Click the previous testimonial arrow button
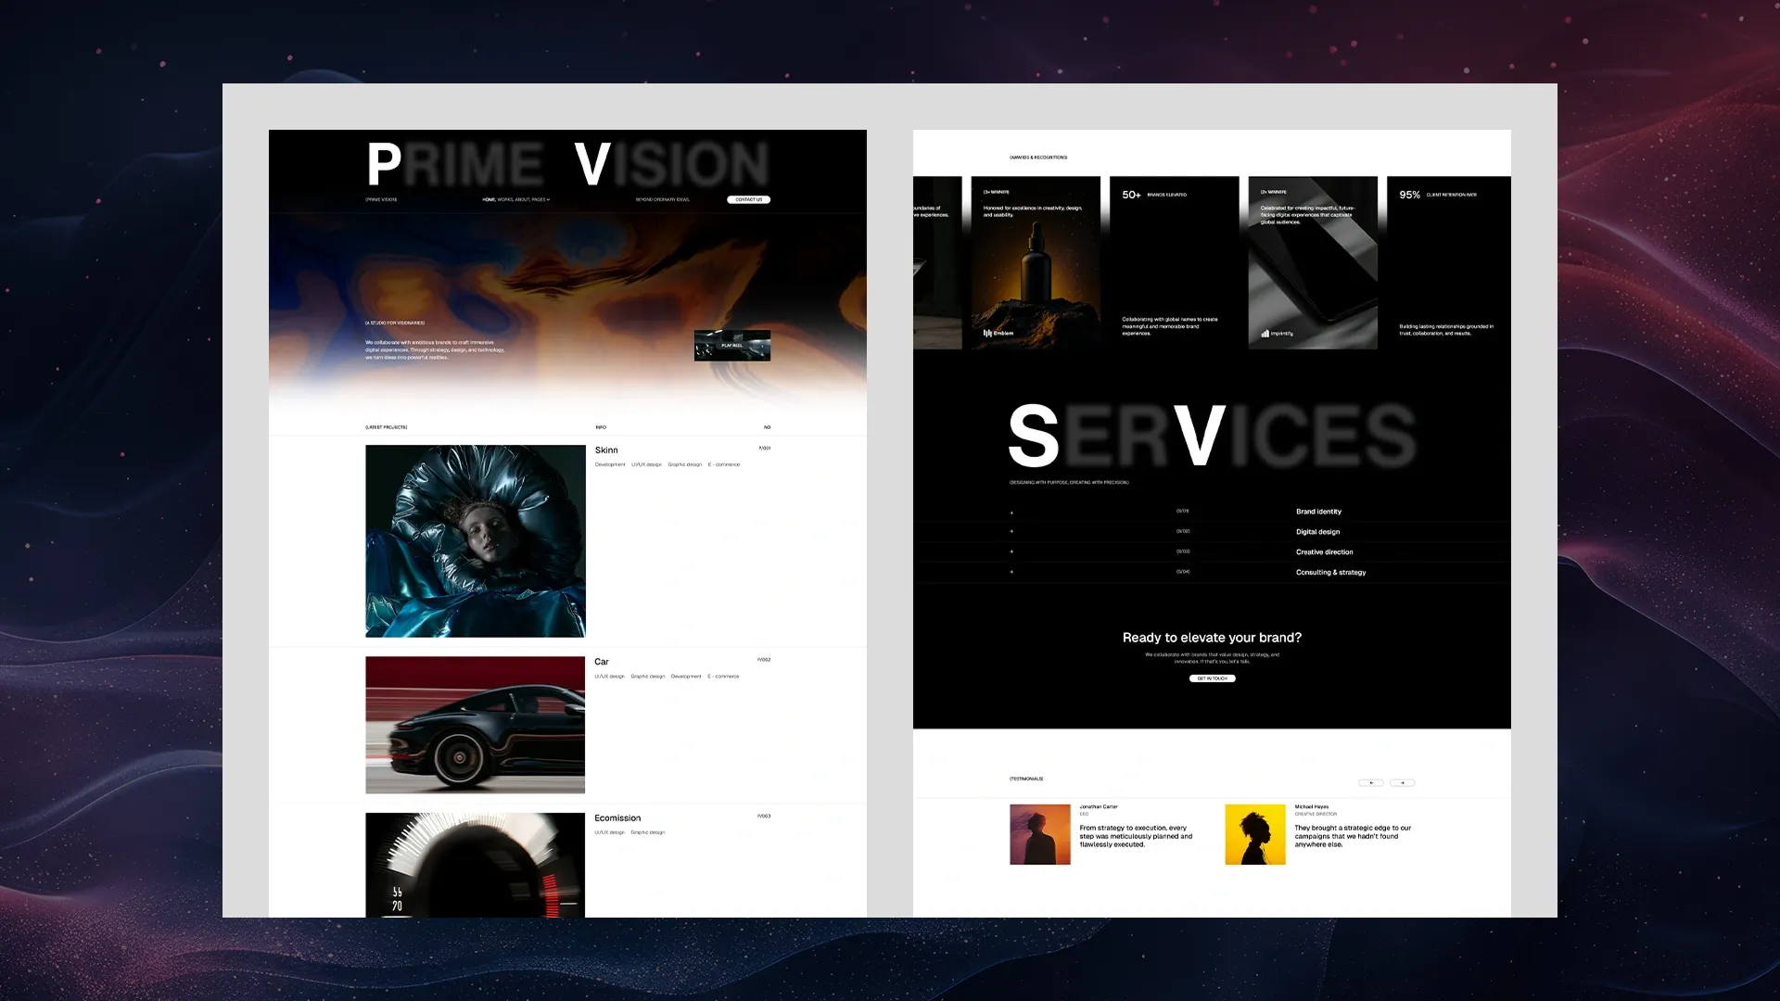This screenshot has width=1780, height=1001. [x=1370, y=782]
